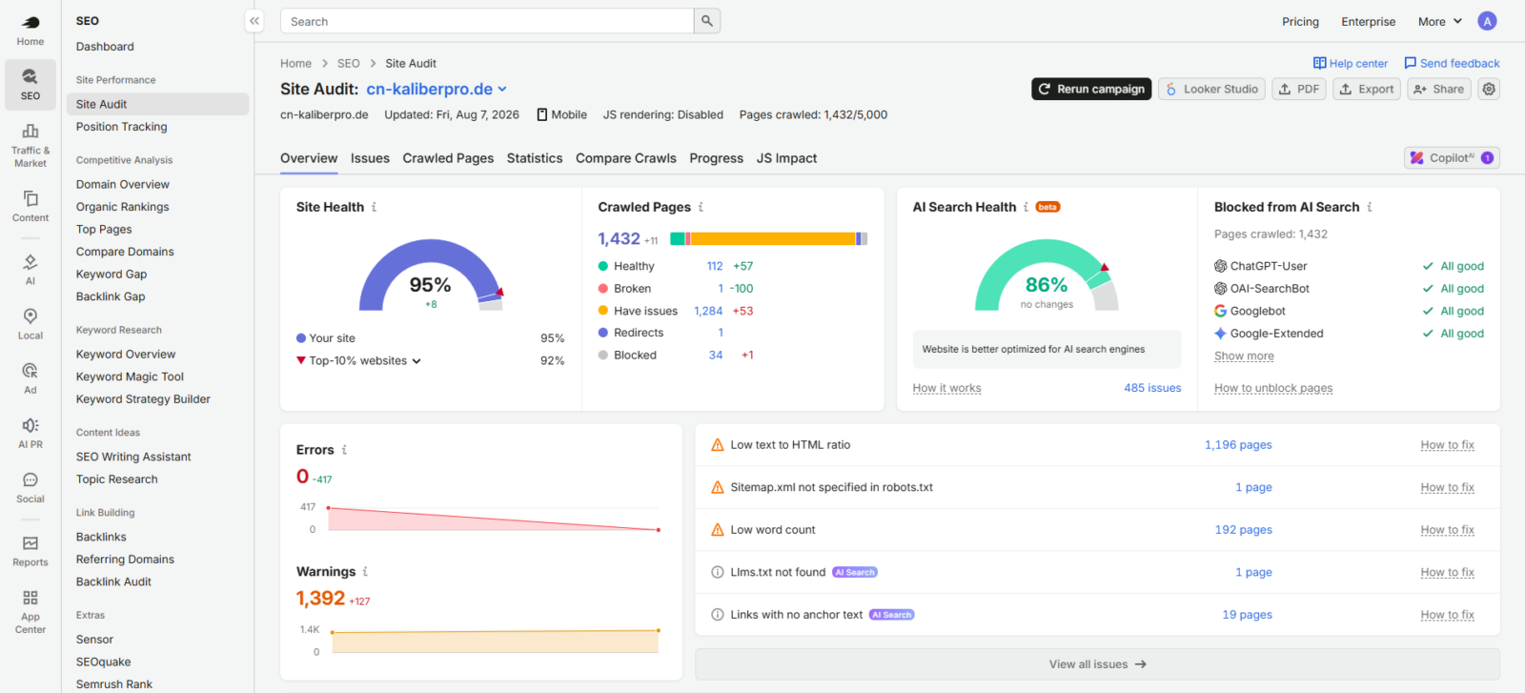Screen dimensions: 1525x693
Task: Open Site Audit settings gear
Action: coord(1489,89)
